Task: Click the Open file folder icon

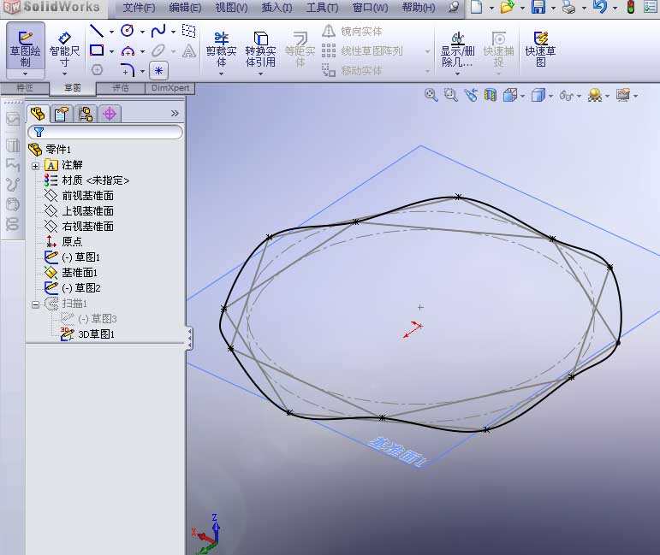Action: (x=508, y=7)
